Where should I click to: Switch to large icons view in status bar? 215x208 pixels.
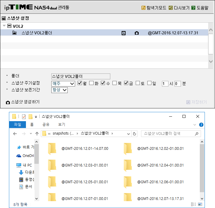[x=200, y=204]
